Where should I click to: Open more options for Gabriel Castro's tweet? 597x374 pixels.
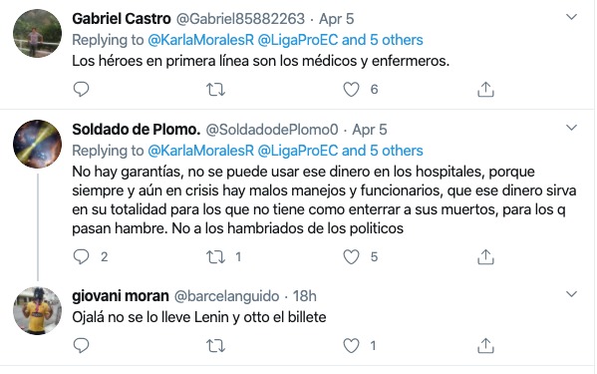coord(571,17)
